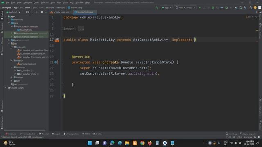Toggle the Bookmarks side tab
The width and height of the screenshot is (262, 147).
(2, 106)
